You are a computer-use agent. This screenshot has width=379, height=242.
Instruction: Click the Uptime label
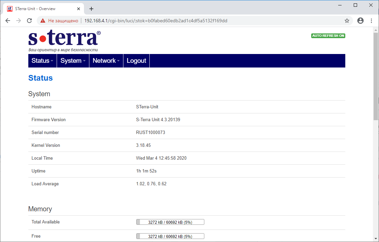coord(38,171)
